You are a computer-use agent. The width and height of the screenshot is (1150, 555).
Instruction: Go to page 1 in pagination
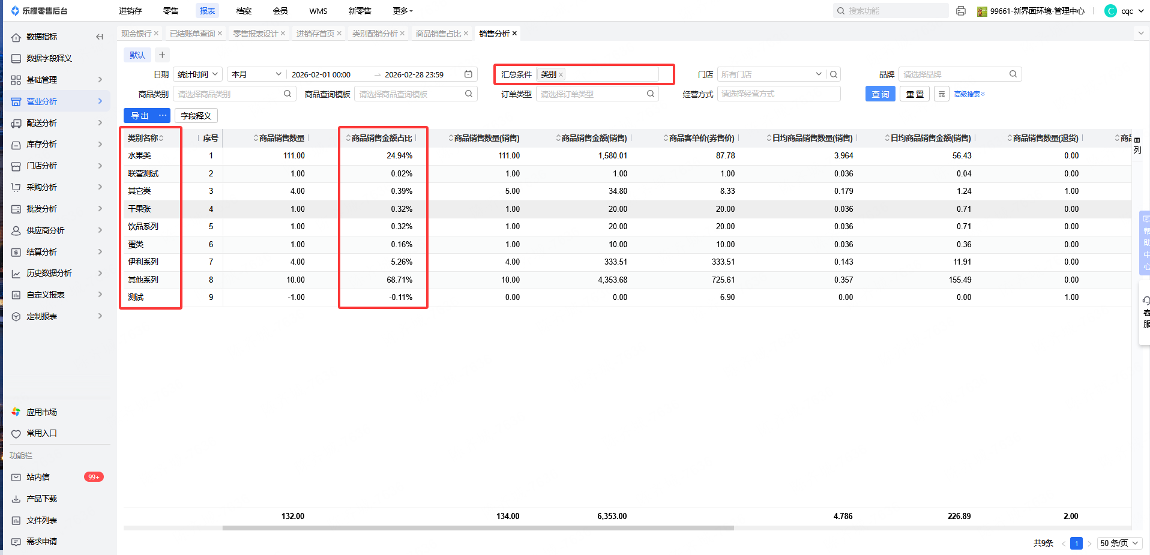click(1077, 543)
